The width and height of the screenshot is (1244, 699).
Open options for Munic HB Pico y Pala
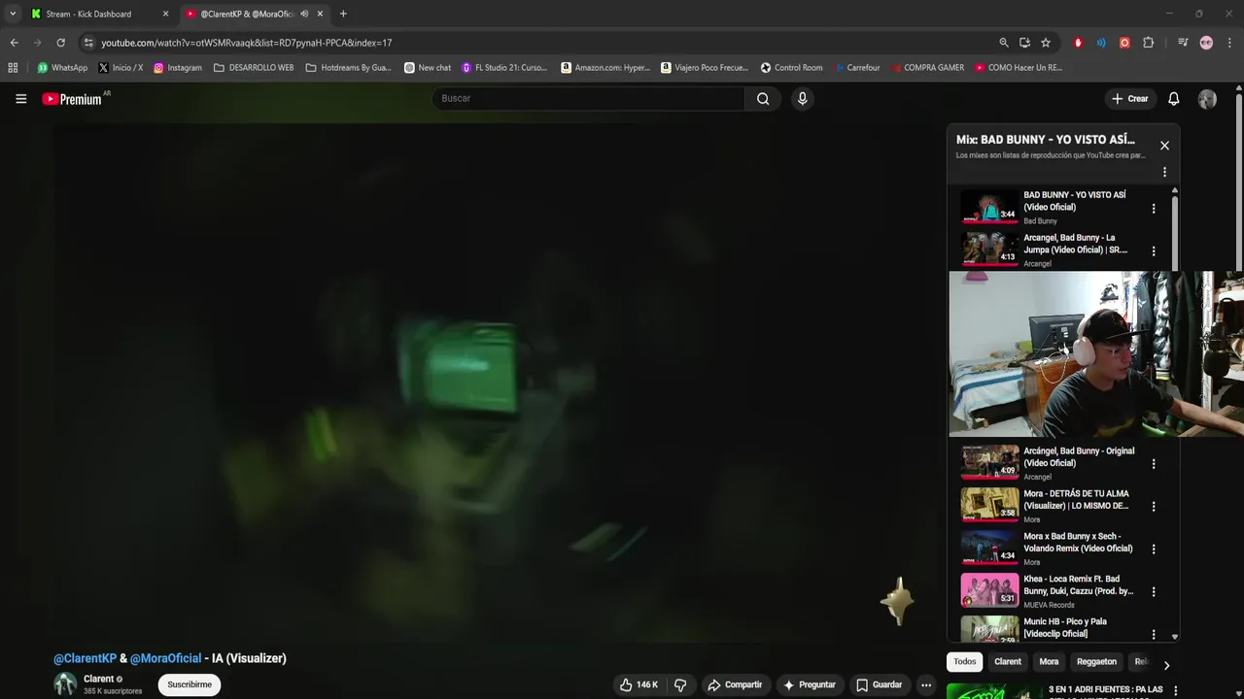click(1154, 634)
